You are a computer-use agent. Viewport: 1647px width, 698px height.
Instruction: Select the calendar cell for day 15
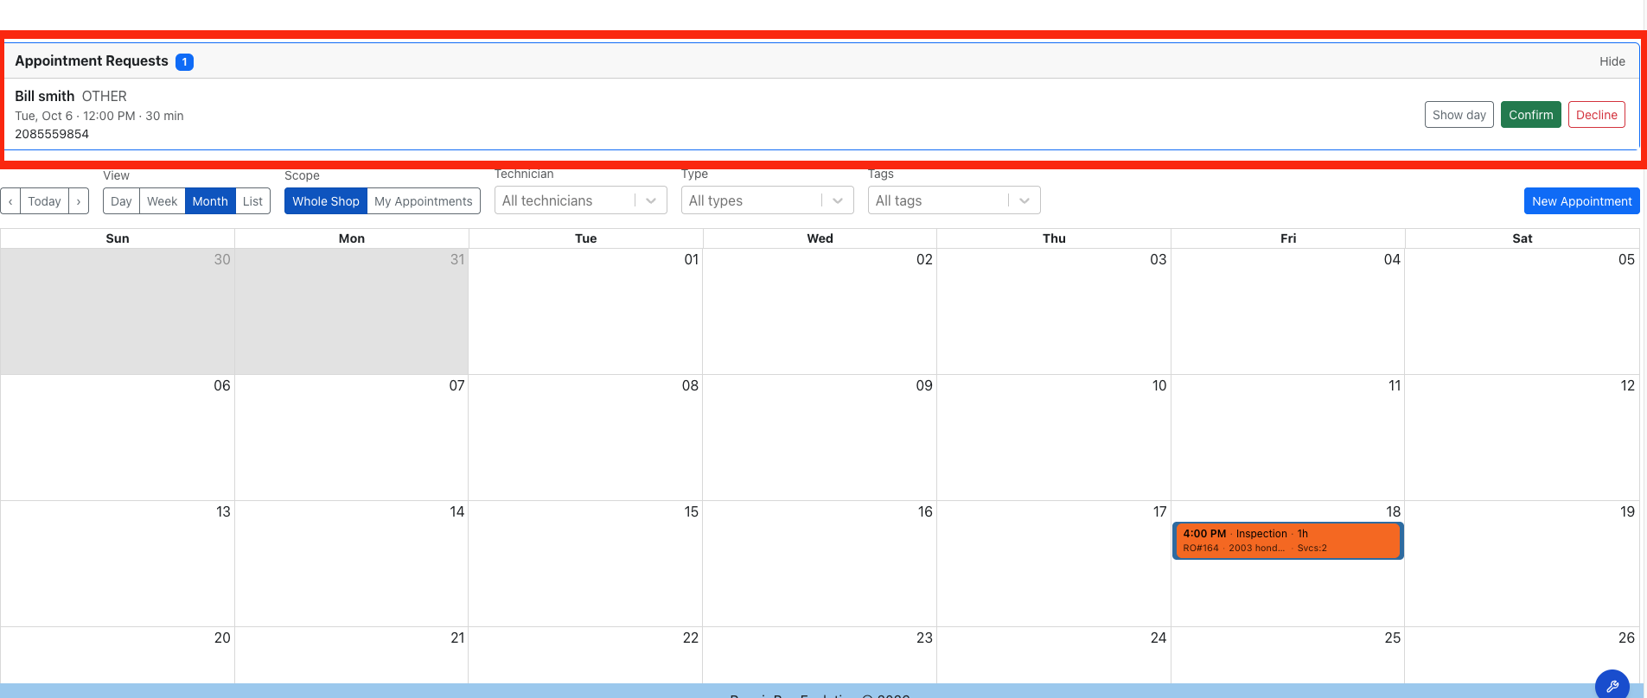(x=585, y=563)
